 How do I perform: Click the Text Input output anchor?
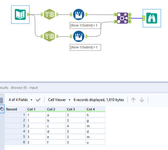(28, 14)
